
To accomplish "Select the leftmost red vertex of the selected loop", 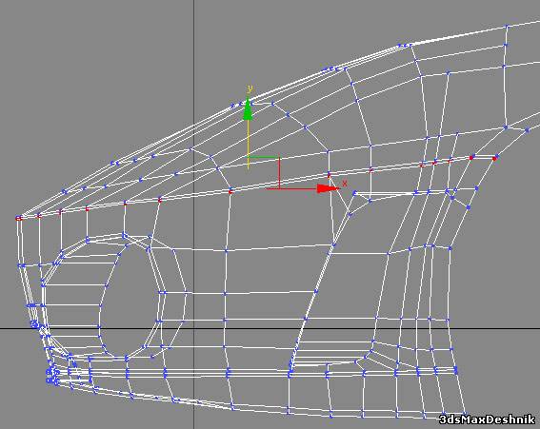I will [x=18, y=218].
